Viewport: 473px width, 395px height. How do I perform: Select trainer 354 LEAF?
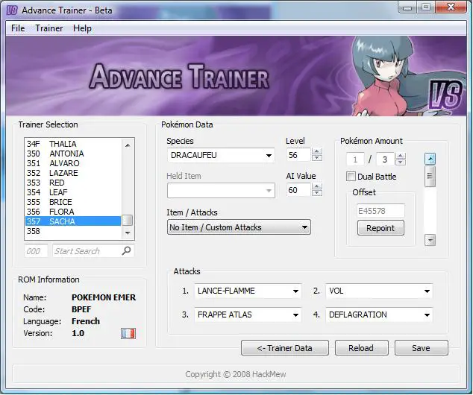(x=73, y=192)
